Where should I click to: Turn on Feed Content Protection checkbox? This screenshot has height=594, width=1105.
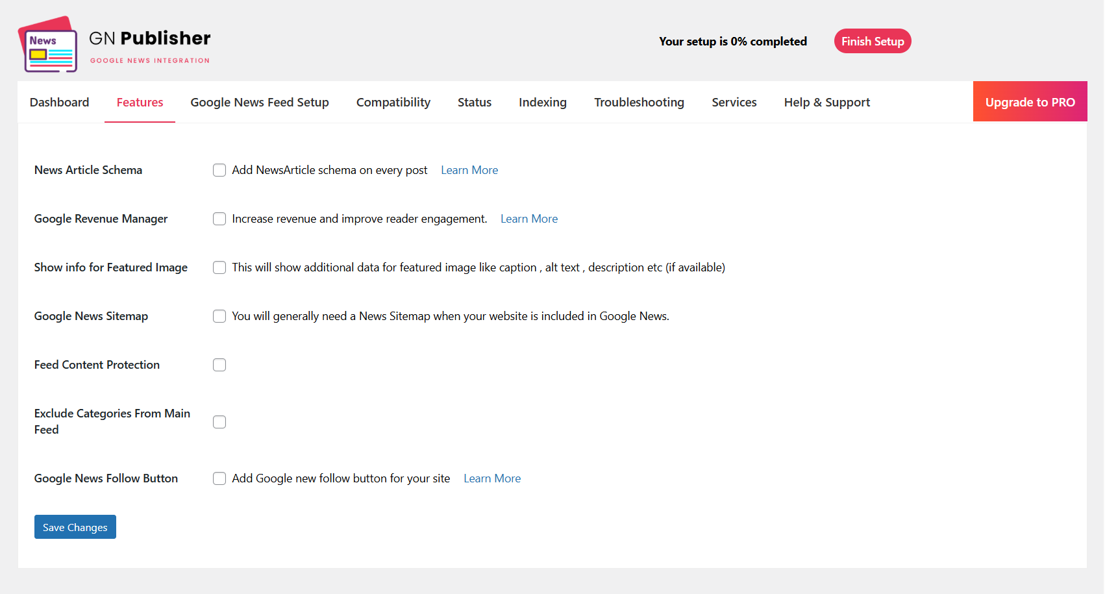click(219, 365)
